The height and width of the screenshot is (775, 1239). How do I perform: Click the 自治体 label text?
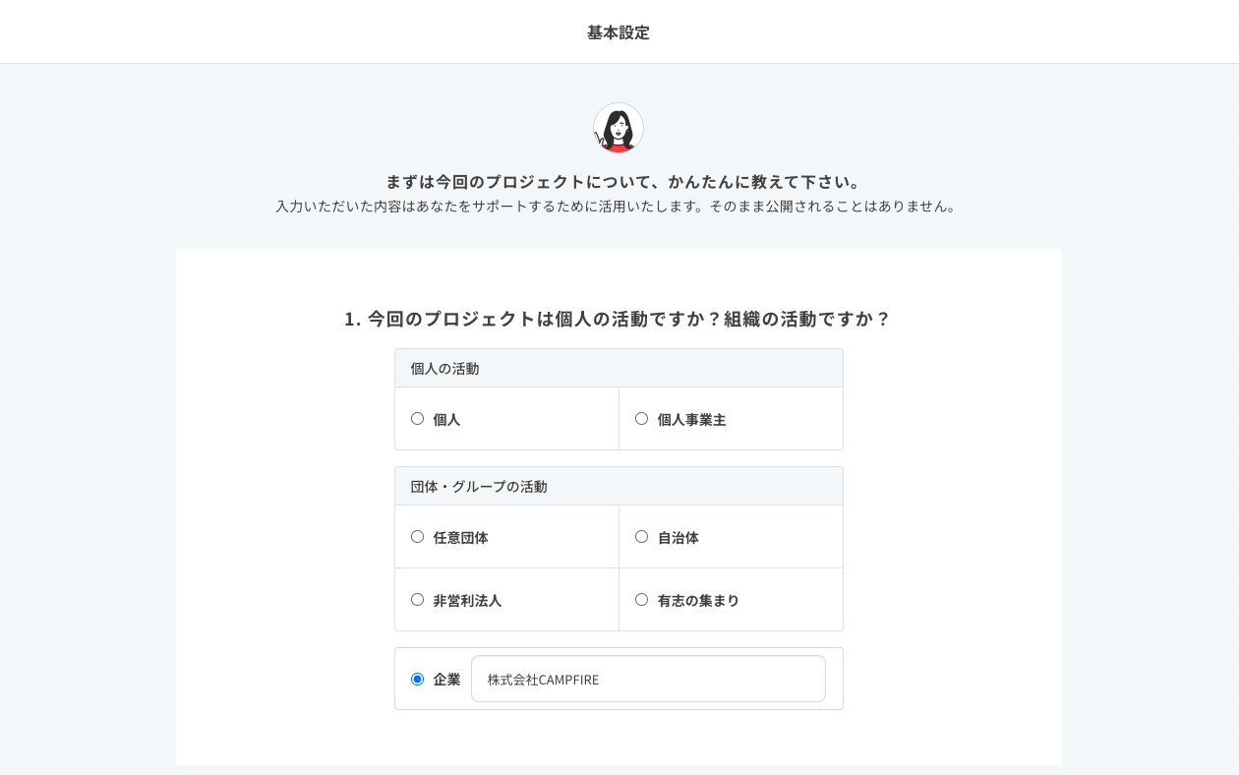[x=678, y=538]
